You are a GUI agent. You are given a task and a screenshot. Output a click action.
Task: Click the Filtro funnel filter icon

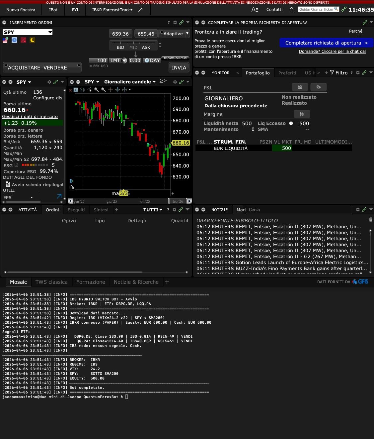[332, 73]
